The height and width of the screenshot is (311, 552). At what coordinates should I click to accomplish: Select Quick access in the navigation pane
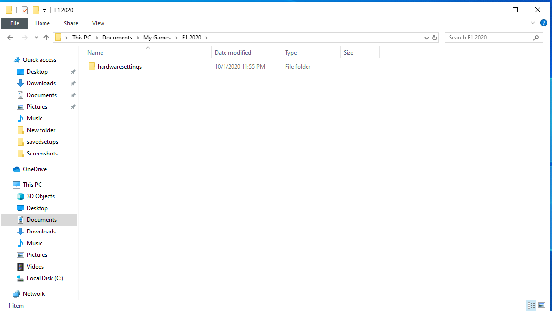[40, 60]
